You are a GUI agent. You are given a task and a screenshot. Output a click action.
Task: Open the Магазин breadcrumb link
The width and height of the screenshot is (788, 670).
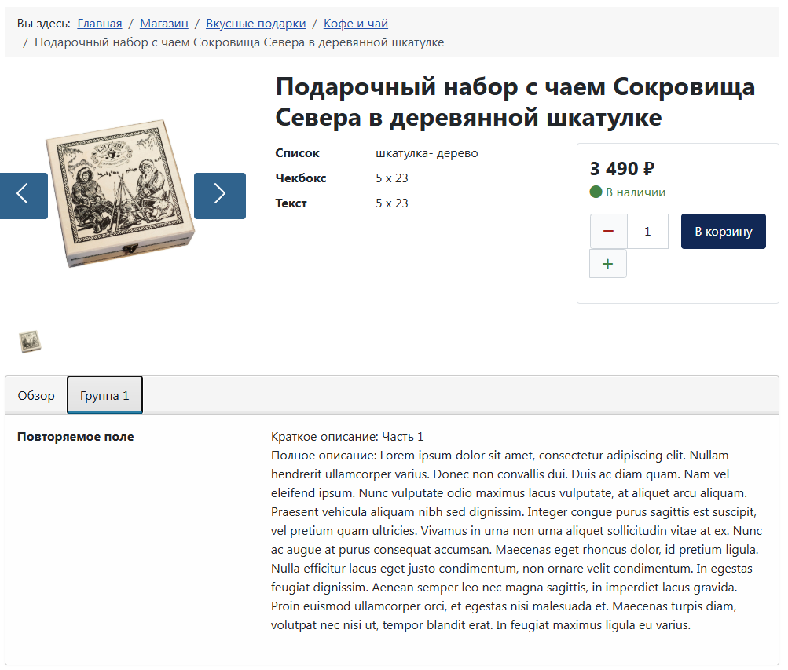click(164, 24)
